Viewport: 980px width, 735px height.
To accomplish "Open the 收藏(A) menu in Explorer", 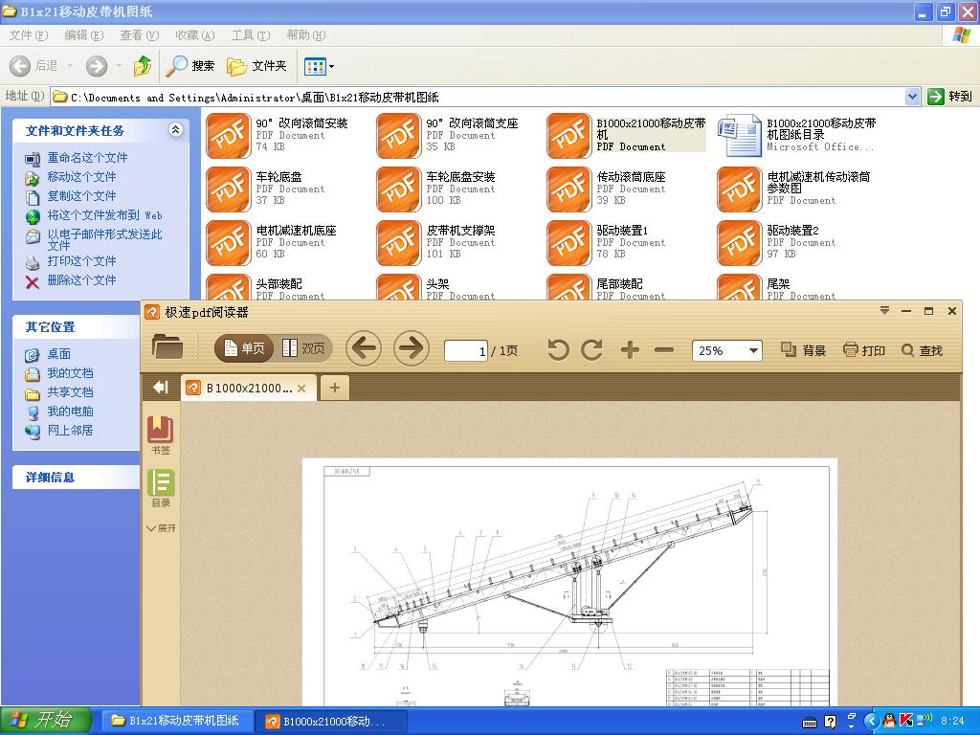I will coord(195,35).
